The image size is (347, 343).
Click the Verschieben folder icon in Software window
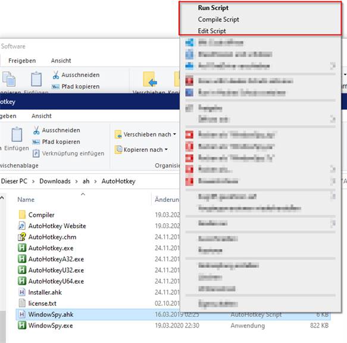pos(150,79)
